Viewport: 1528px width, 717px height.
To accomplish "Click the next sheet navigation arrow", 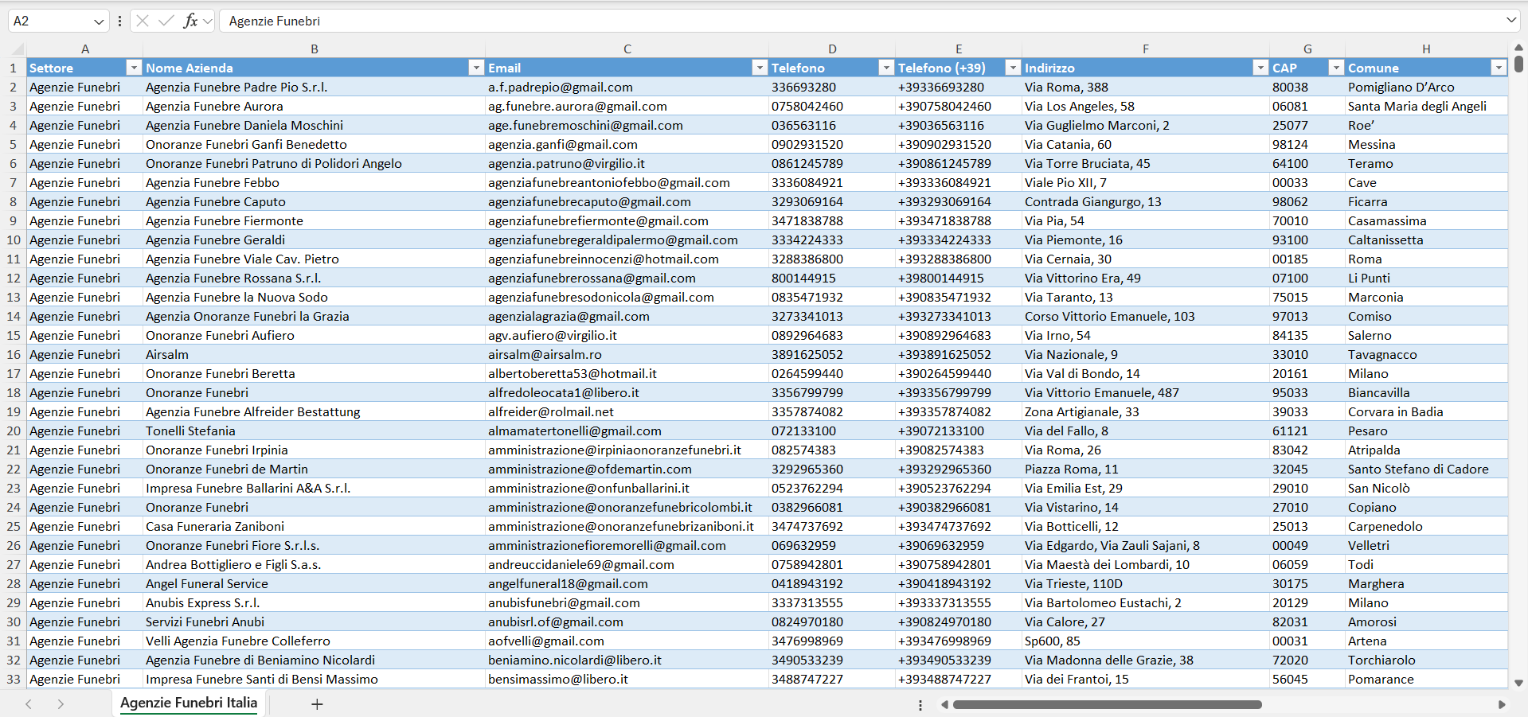I will (61, 704).
